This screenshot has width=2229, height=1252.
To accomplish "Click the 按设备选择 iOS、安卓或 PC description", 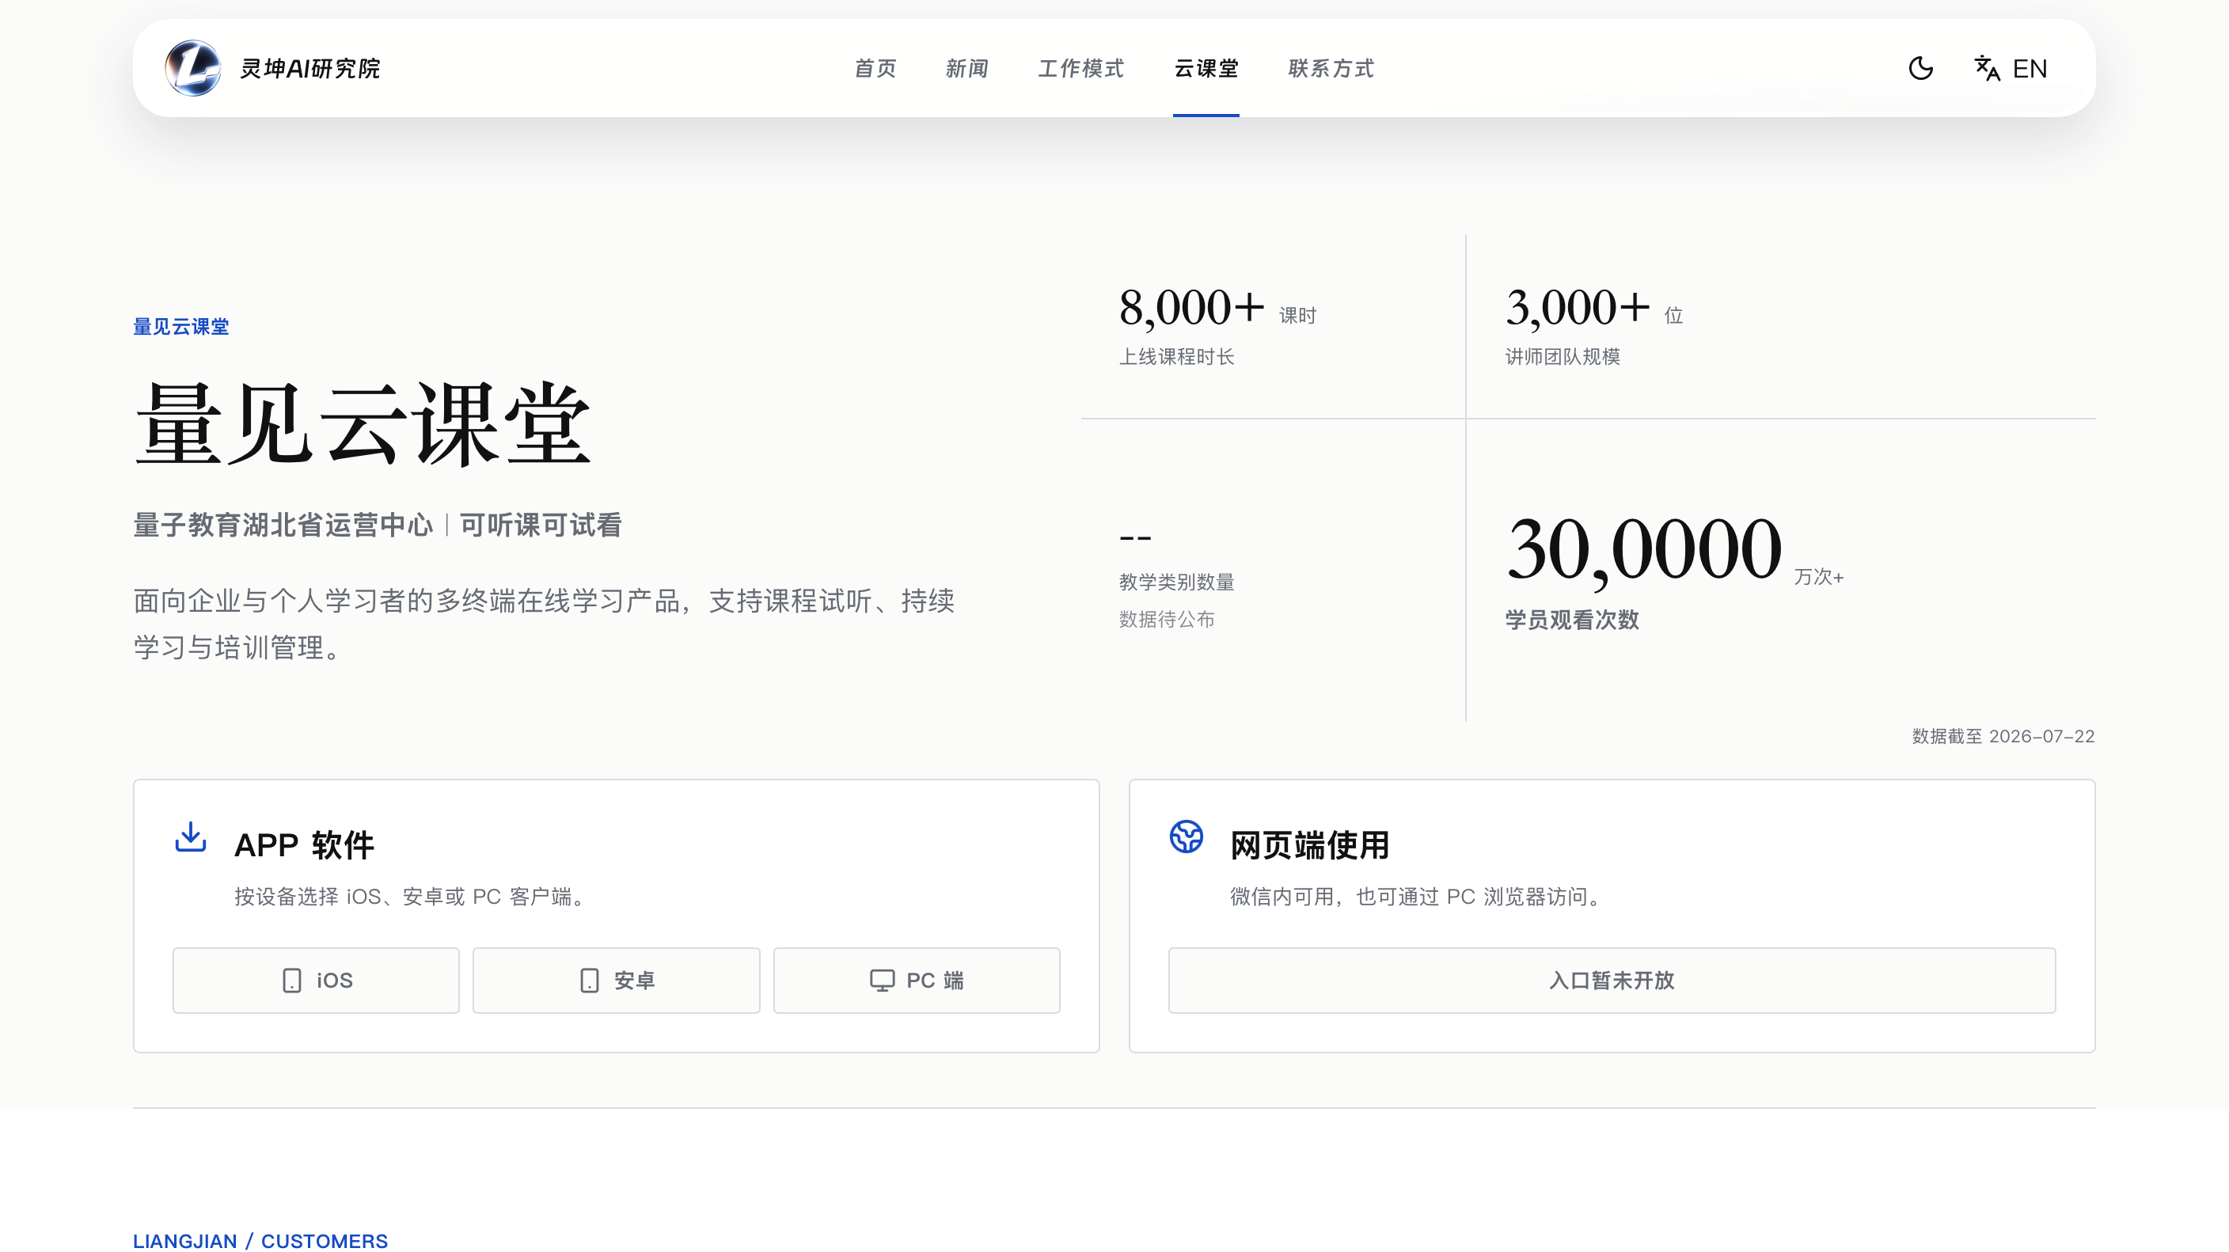I will (412, 897).
